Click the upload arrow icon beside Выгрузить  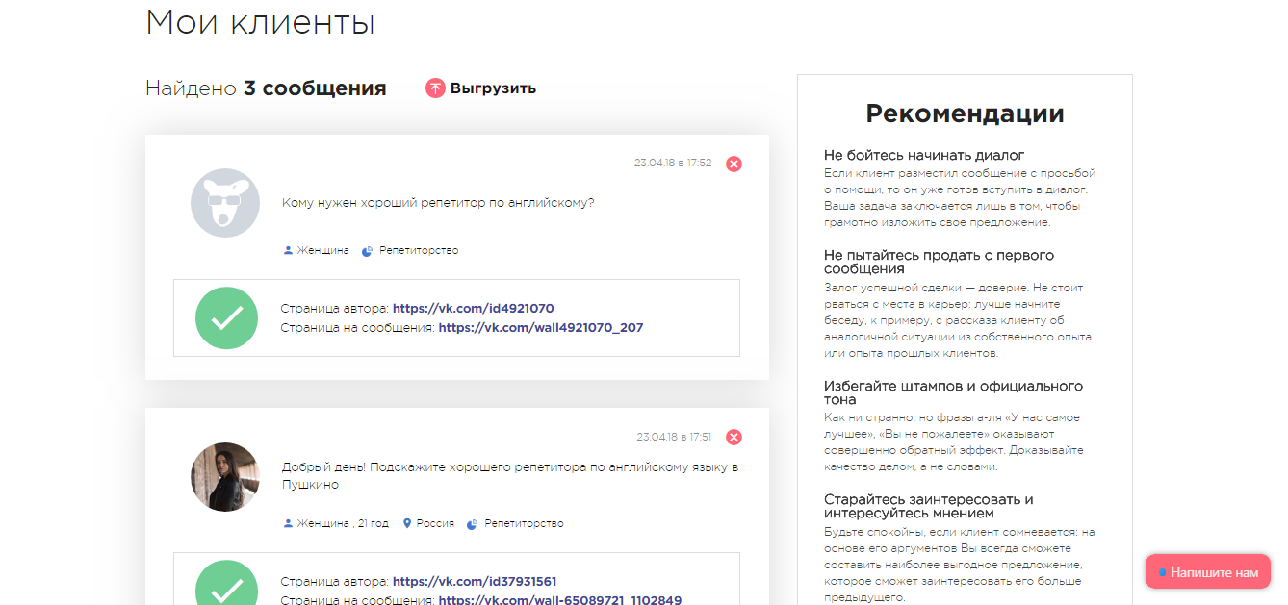[436, 88]
